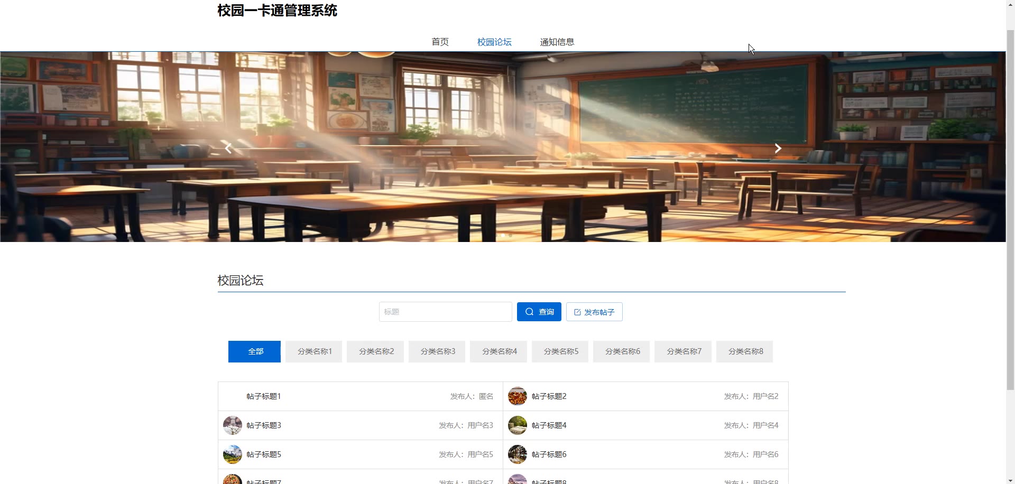Filter posts by 分类名称6
Viewport: 1015px width, 484px height.
(622, 351)
